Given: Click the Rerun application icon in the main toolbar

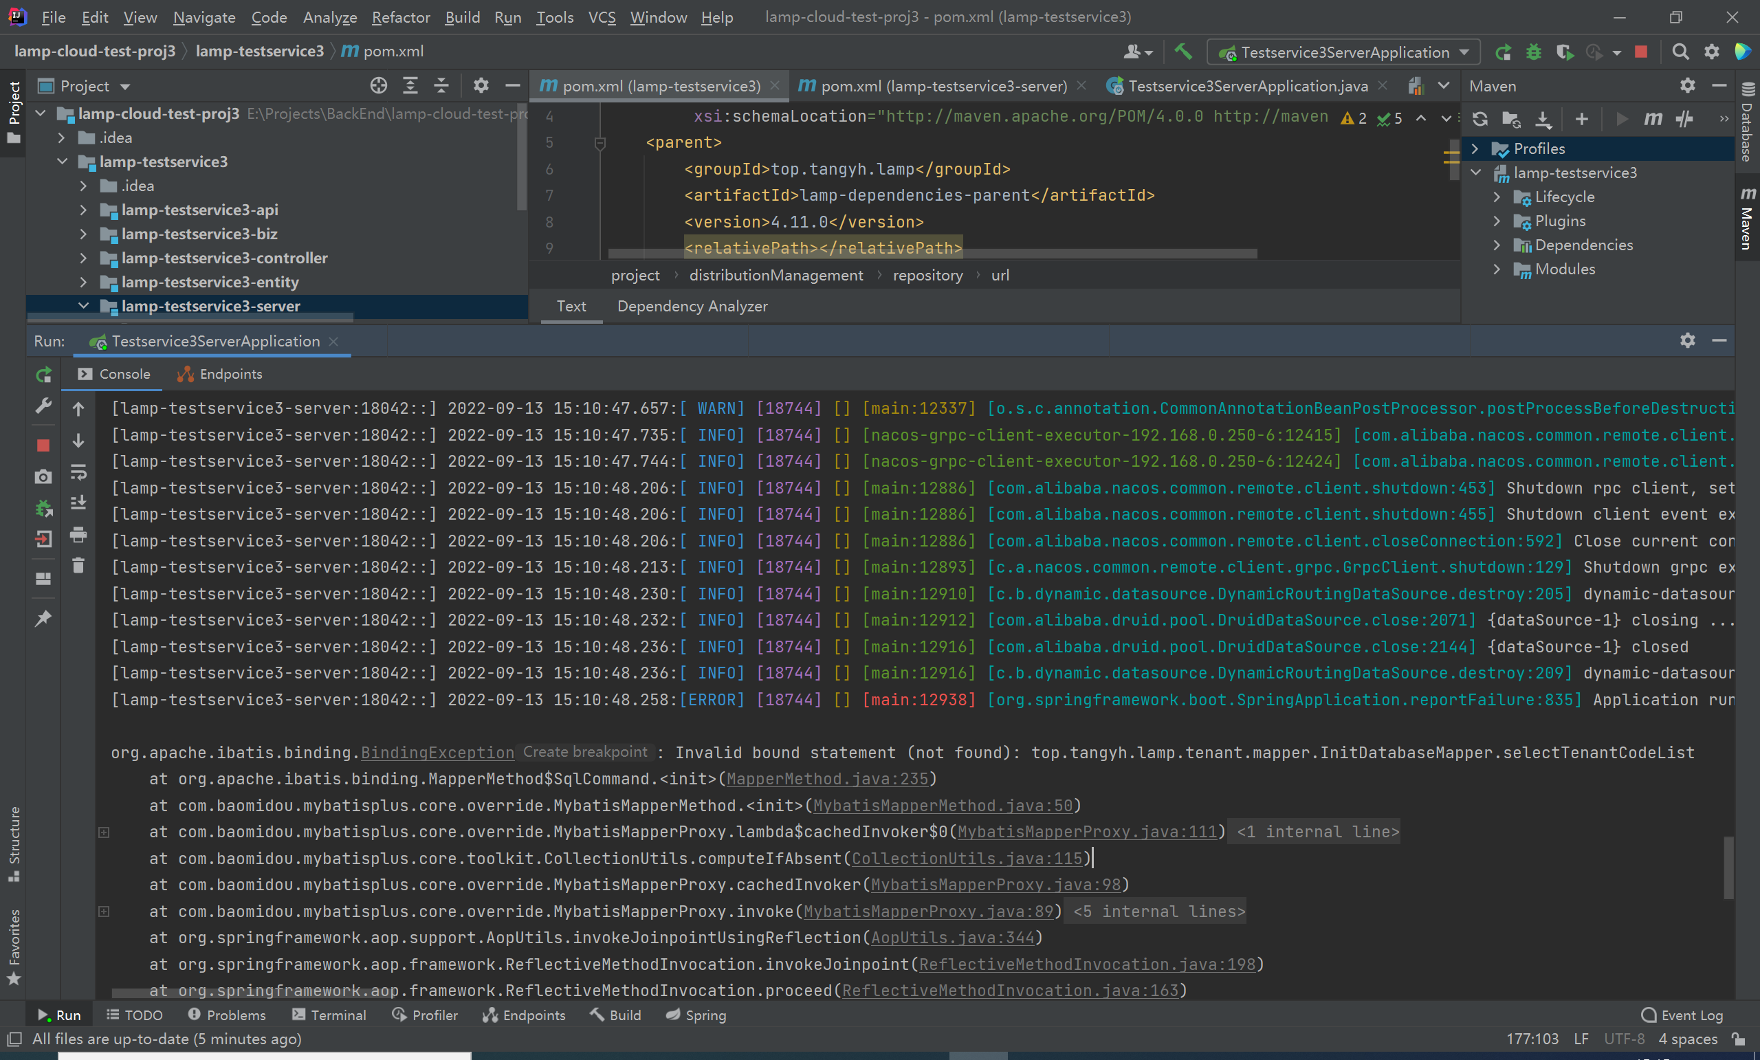Looking at the screenshot, I should point(1503,52).
